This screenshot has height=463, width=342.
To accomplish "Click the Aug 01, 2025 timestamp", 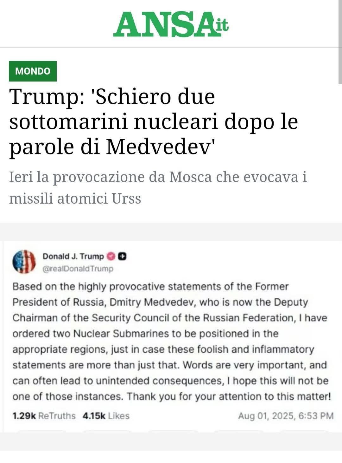I will tap(286, 416).
